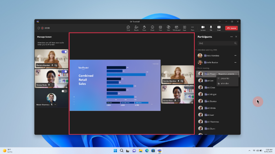Open More options for Daniela Mandera participant
The image size is (275, 154).
click(x=235, y=56)
